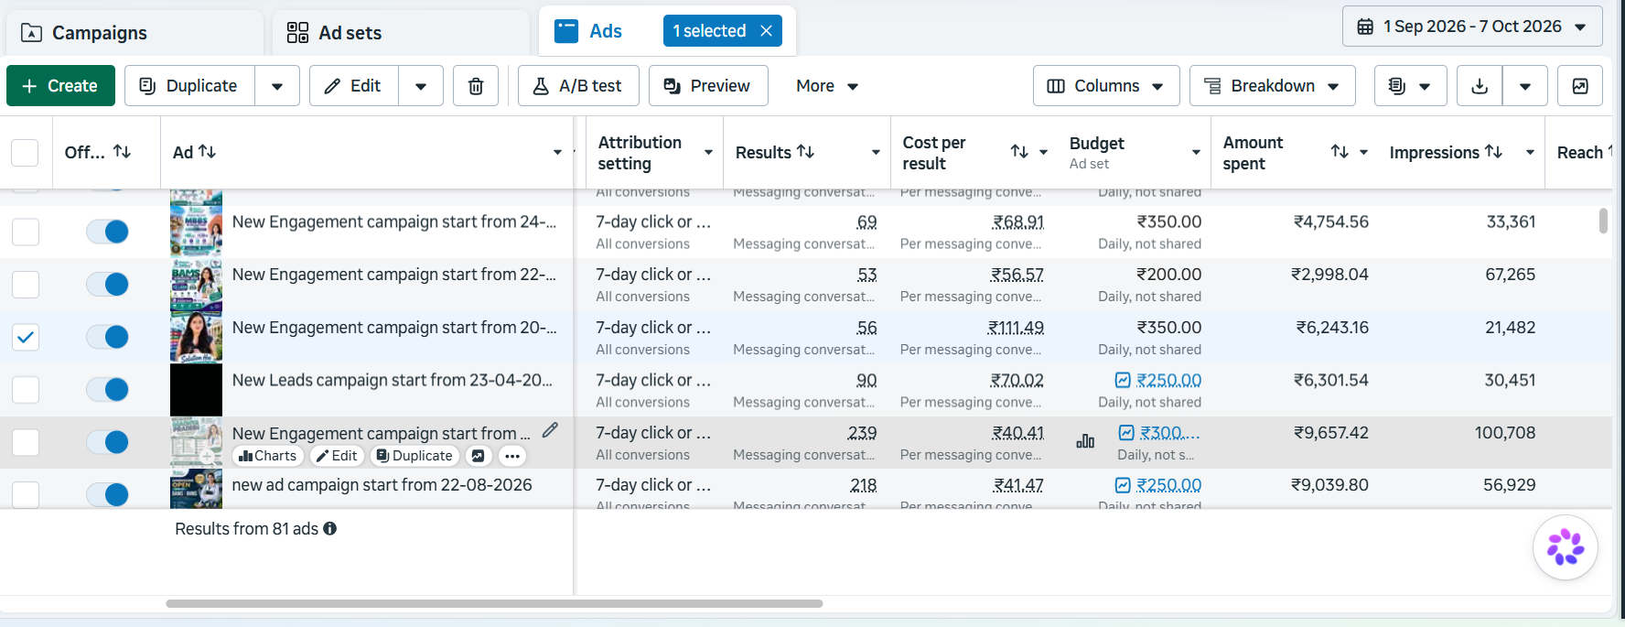The width and height of the screenshot is (1625, 627).
Task: Sort by Impressions column arrows
Action: pyautogui.click(x=1493, y=152)
